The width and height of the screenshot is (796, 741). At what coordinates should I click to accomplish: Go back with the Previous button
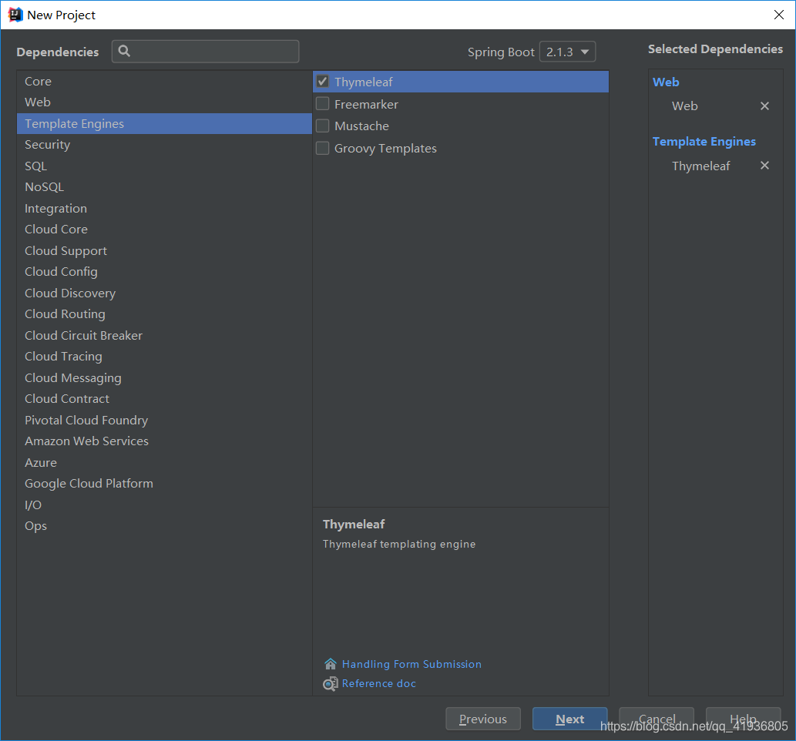click(483, 719)
